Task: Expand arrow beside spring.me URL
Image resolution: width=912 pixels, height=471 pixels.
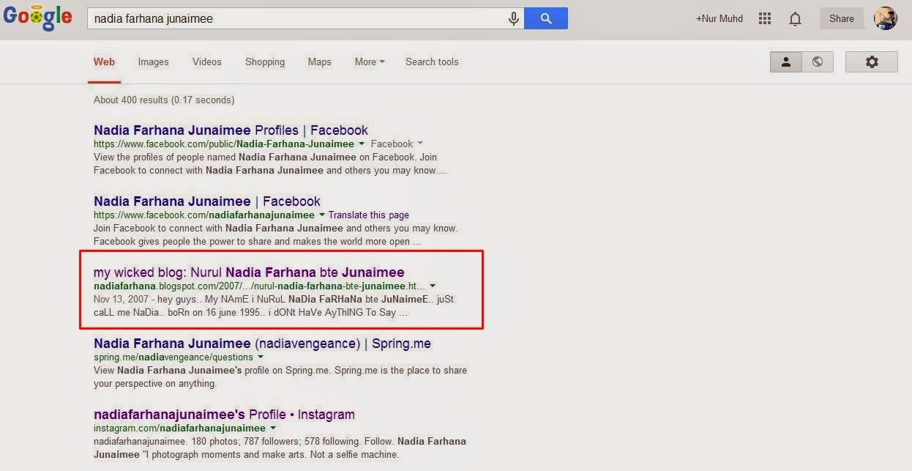Action: coord(261,357)
